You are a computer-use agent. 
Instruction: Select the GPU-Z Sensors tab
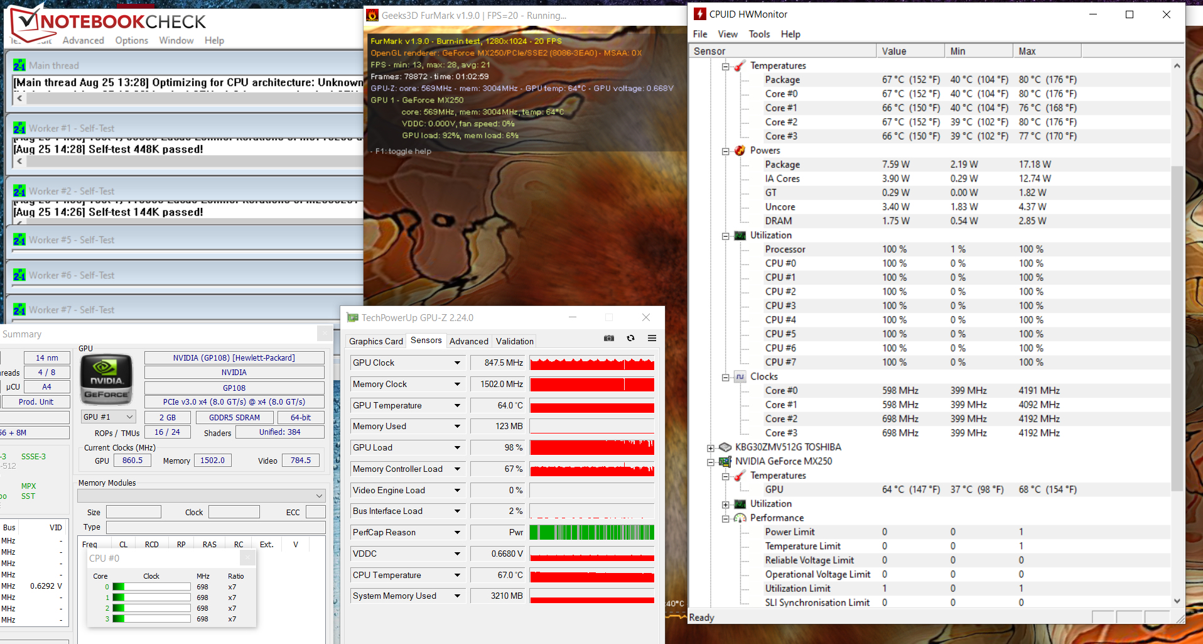(x=426, y=340)
